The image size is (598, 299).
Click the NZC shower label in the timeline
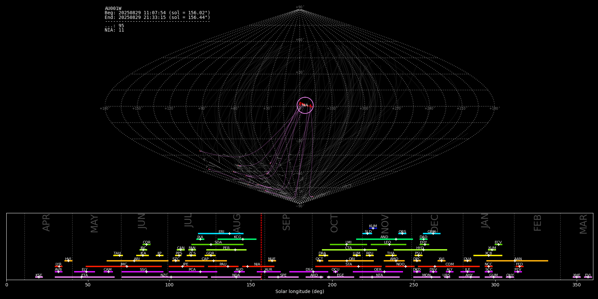click(164, 275)
